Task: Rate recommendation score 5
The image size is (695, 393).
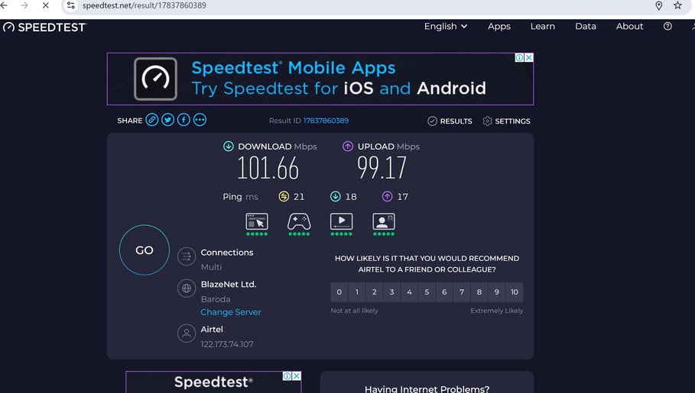Action: (x=427, y=292)
